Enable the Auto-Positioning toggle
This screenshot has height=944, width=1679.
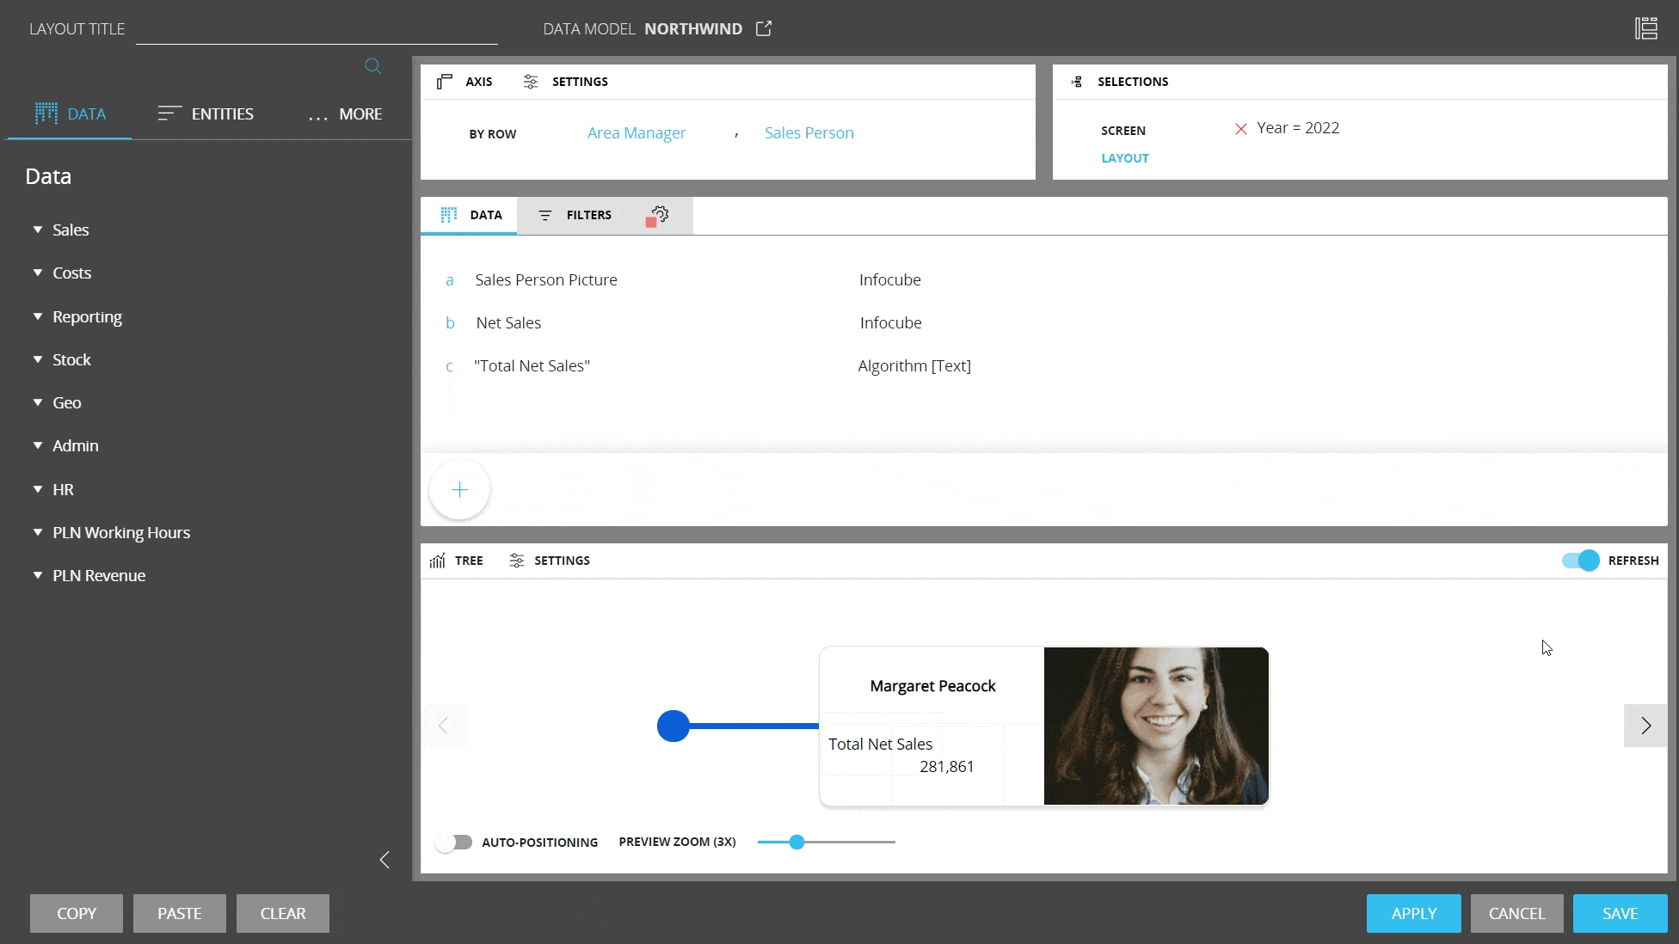(x=454, y=843)
